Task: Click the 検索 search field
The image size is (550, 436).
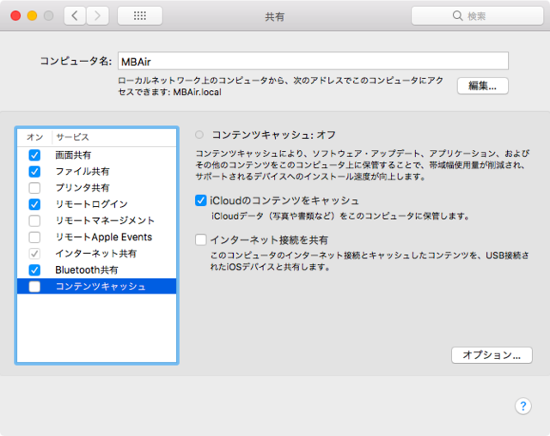Action: coord(477,15)
